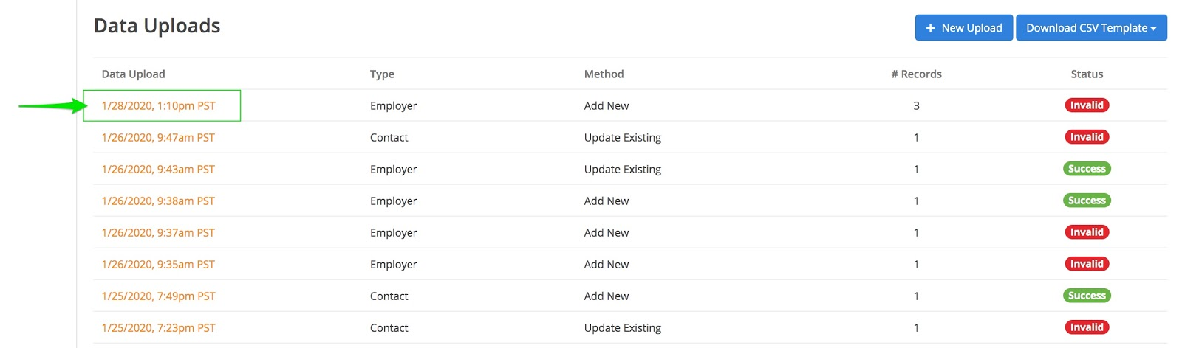Open the 1/28/2020, 1:10pm PST upload

[159, 106]
